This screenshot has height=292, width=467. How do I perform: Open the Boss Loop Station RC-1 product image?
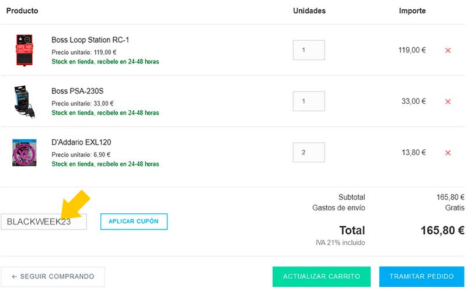click(x=25, y=50)
